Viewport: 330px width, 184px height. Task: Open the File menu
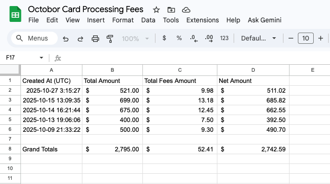(x=34, y=20)
